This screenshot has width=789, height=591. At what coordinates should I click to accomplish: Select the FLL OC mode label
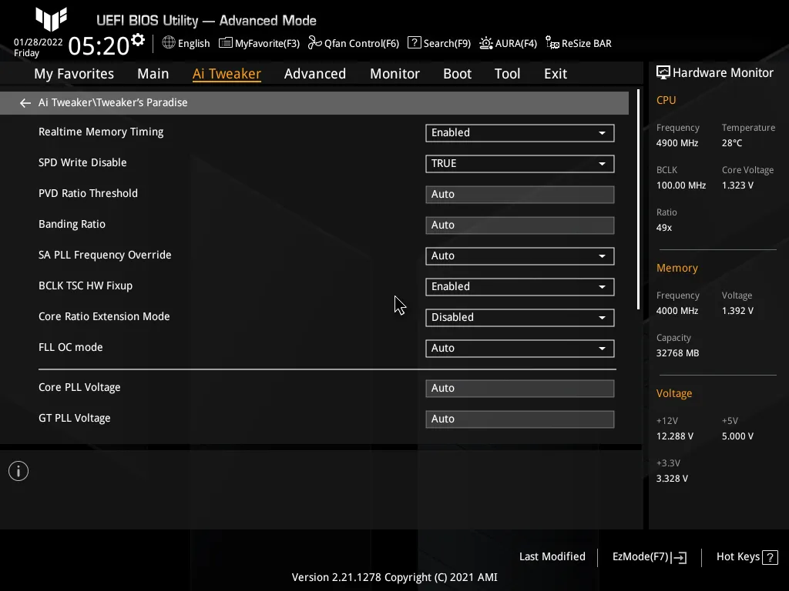pyautogui.click(x=70, y=347)
